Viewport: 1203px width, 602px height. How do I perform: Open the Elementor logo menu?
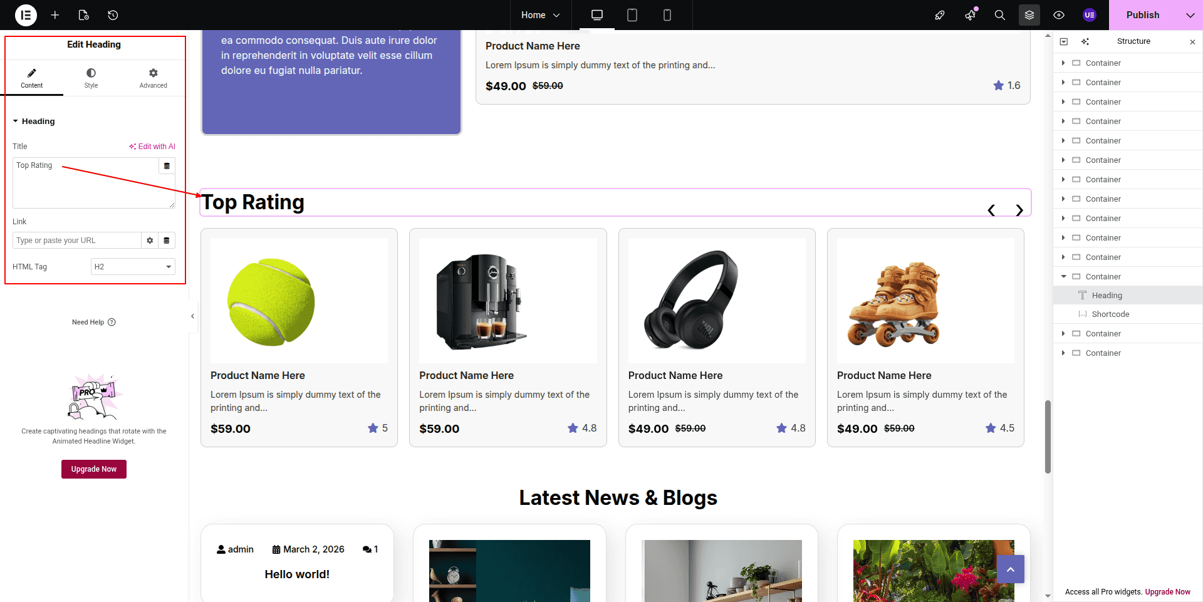tap(26, 15)
